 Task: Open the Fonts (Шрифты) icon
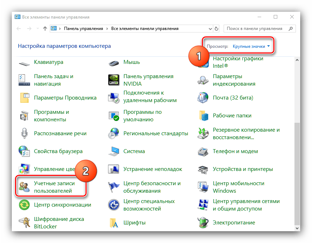point(114,223)
